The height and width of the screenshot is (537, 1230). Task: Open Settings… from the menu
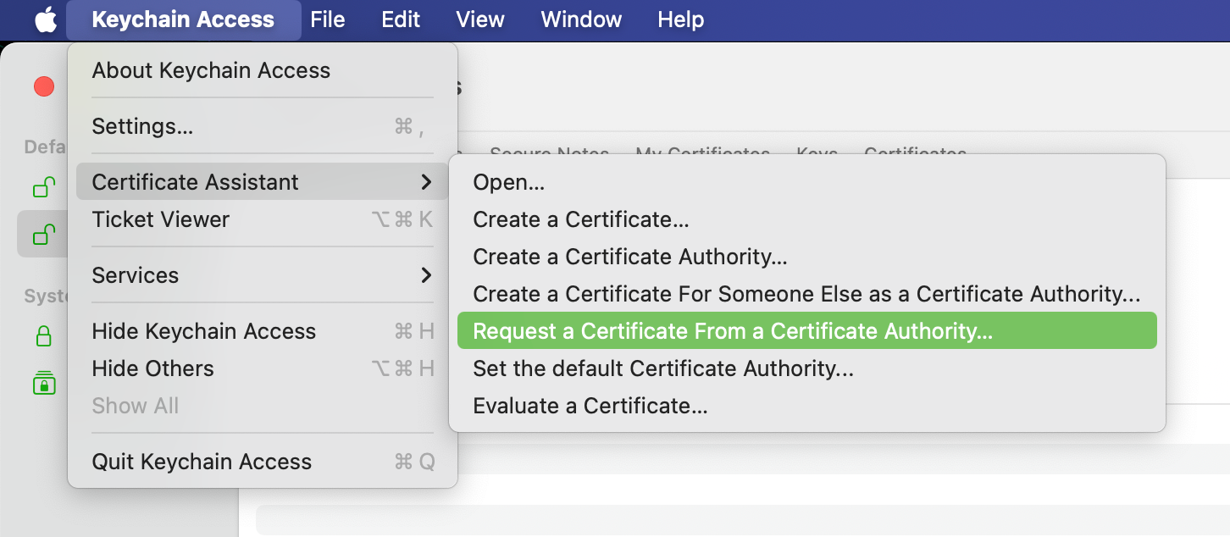(x=263, y=126)
